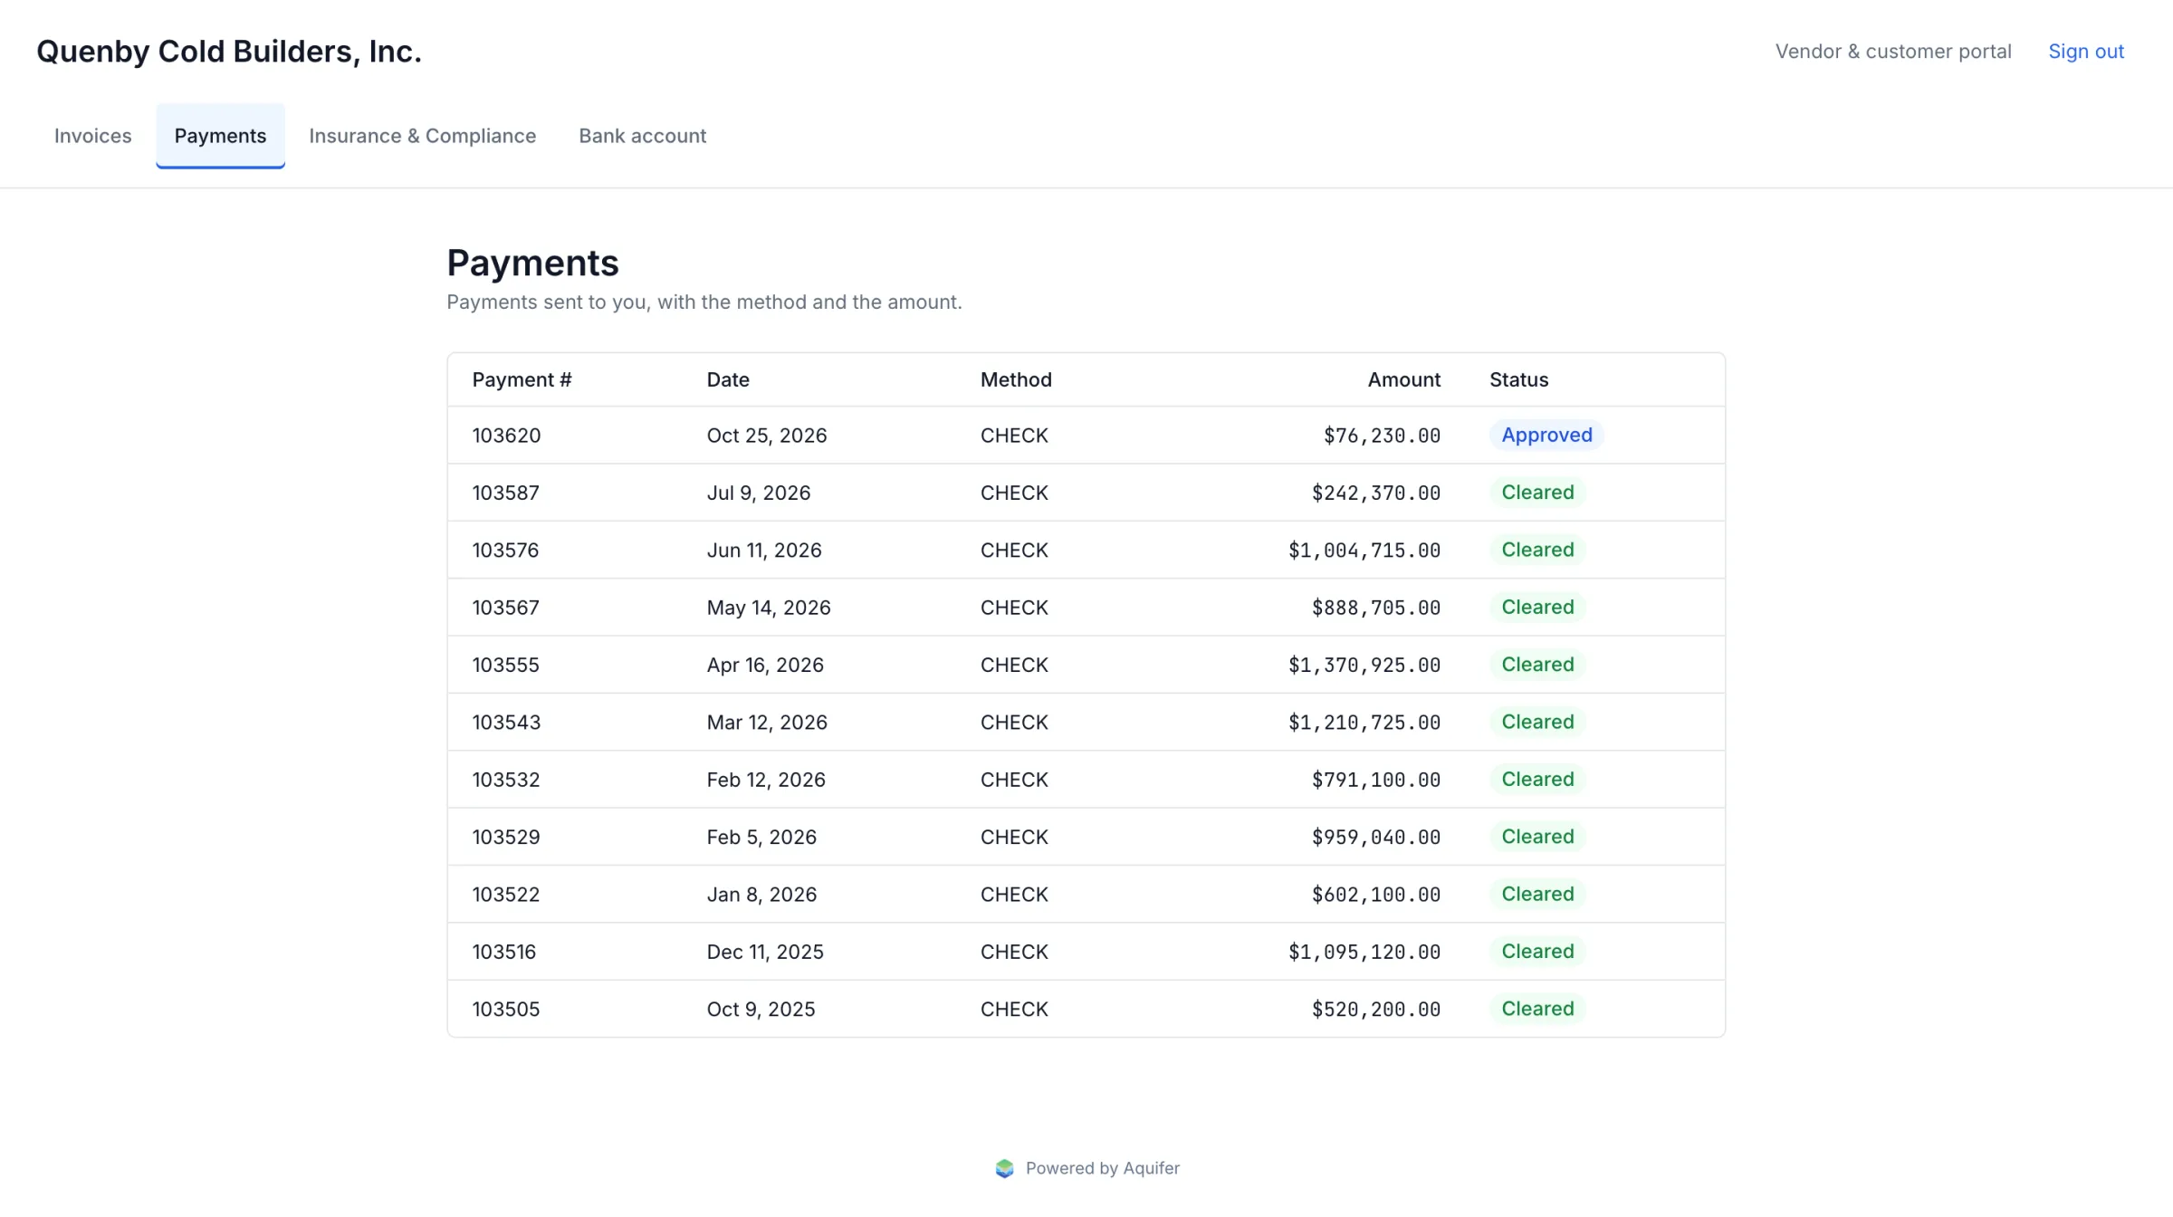Click the $76,230.00 amount
The height and width of the screenshot is (1217, 2173).
click(x=1382, y=436)
